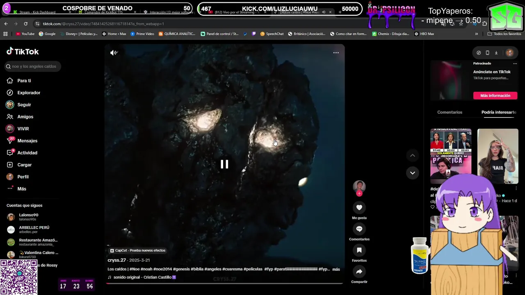Pause the playing video

coord(224,164)
